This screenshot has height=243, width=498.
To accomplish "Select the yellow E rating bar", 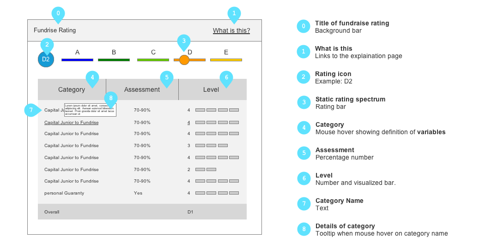I will 226,60.
